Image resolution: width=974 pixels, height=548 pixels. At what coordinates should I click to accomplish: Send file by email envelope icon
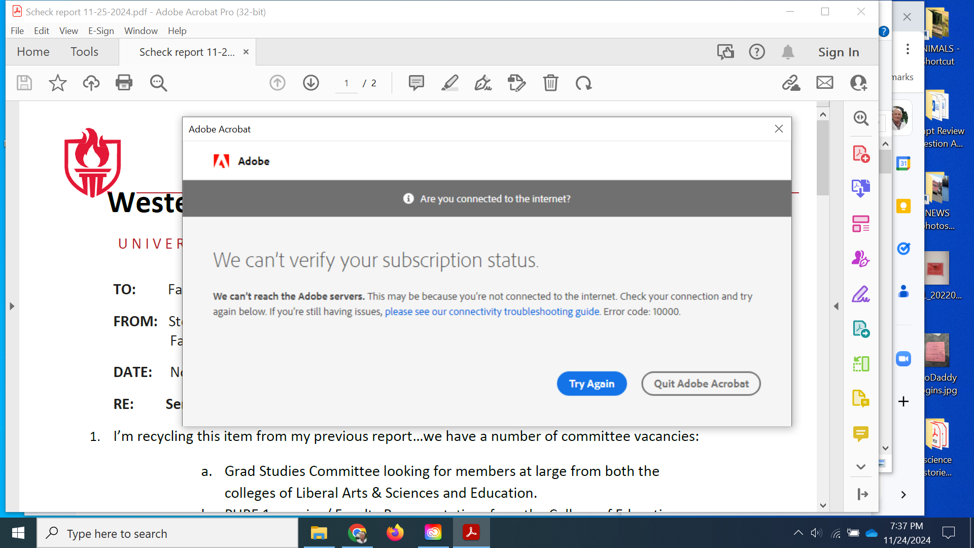[825, 82]
